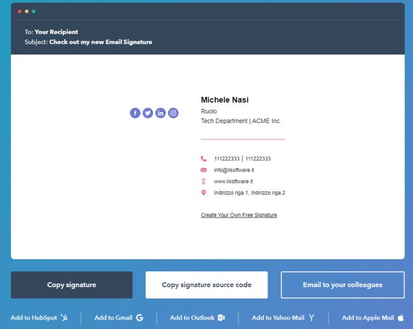The width and height of the screenshot is (413, 329).
Task: Select Add to Yahoo Mail link
Action: (x=283, y=318)
